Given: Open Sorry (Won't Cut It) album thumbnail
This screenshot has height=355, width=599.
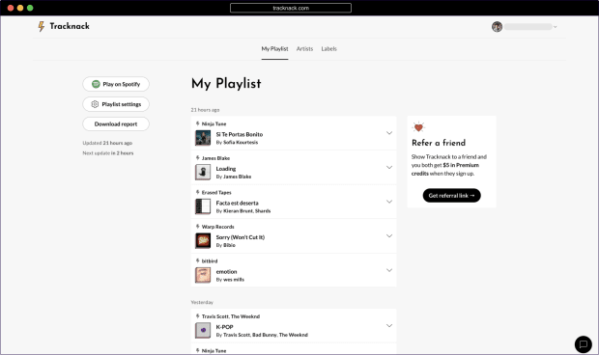Looking at the screenshot, I should pyautogui.click(x=203, y=241).
